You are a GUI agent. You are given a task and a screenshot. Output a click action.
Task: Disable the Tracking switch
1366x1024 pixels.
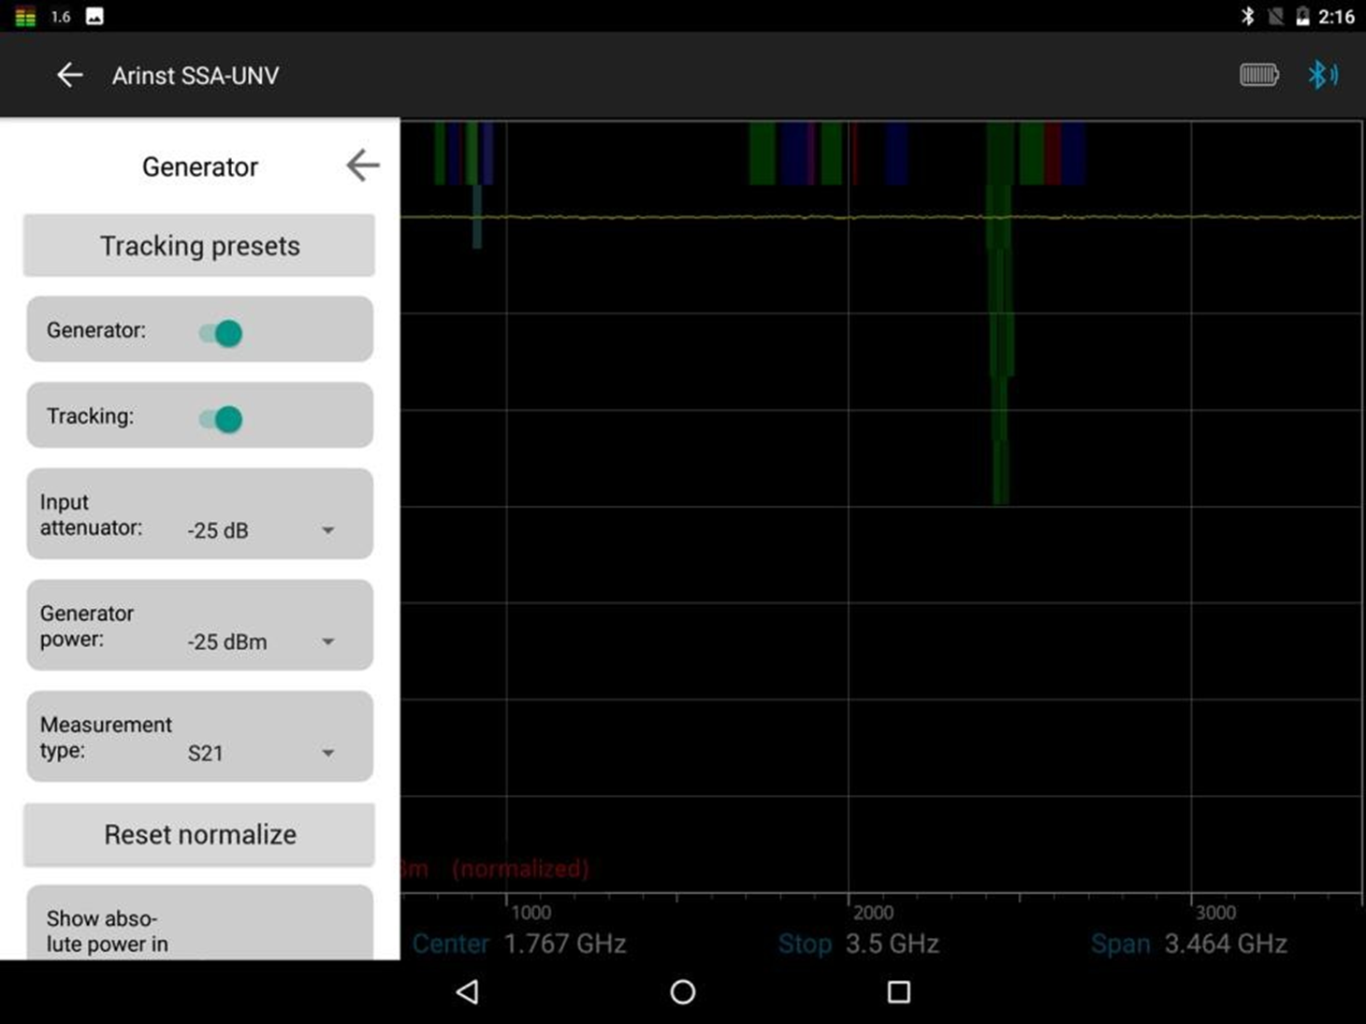[222, 419]
